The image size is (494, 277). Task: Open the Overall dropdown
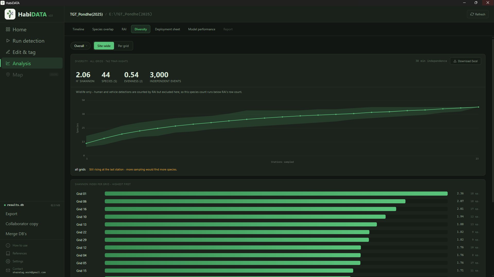tap(81, 46)
